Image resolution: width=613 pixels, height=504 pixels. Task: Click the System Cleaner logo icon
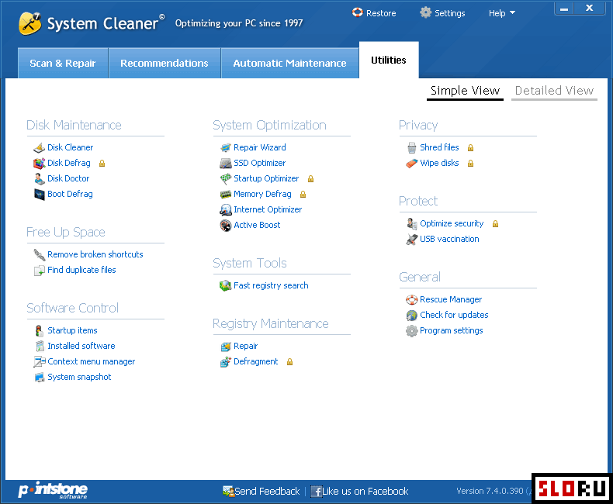[x=30, y=23]
